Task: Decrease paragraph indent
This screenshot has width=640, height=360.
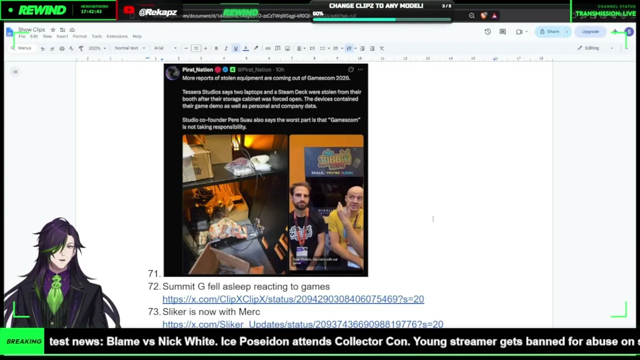Action: [362, 48]
